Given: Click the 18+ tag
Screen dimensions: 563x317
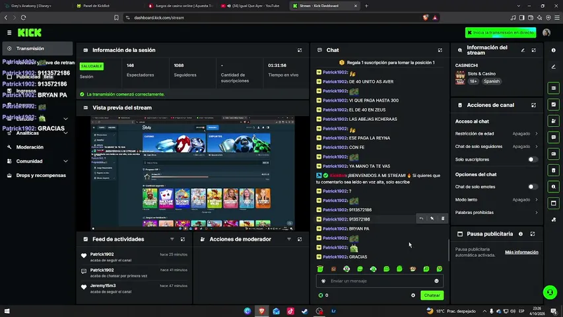Looking at the screenshot, I should (x=473, y=82).
